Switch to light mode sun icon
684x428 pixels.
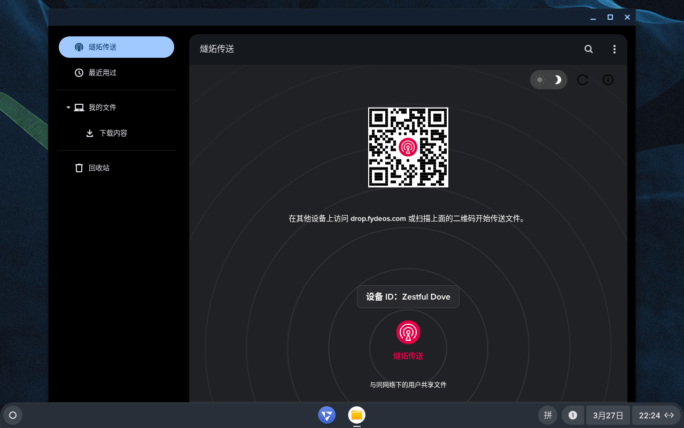click(x=540, y=80)
